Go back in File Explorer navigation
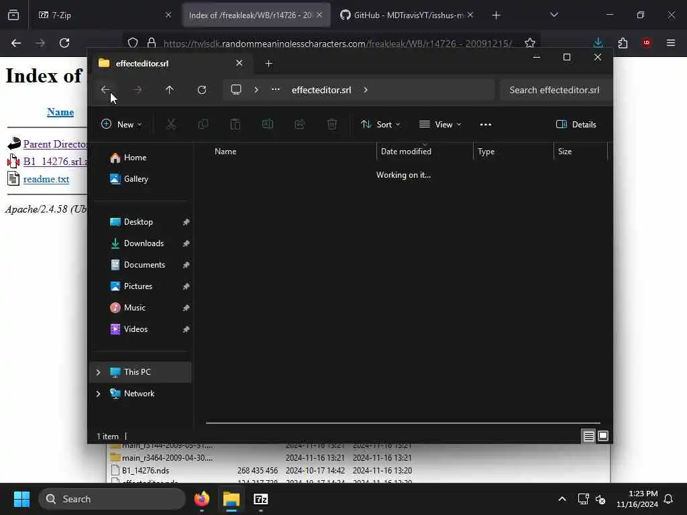687x515 pixels. click(105, 90)
